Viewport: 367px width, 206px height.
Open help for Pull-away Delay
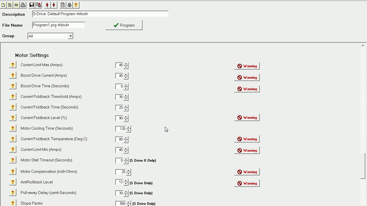point(13,193)
